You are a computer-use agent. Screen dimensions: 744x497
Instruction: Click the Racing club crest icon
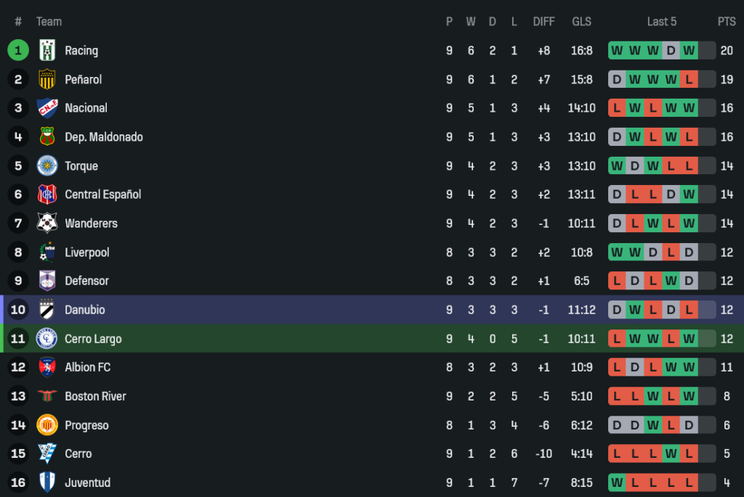[x=47, y=50]
